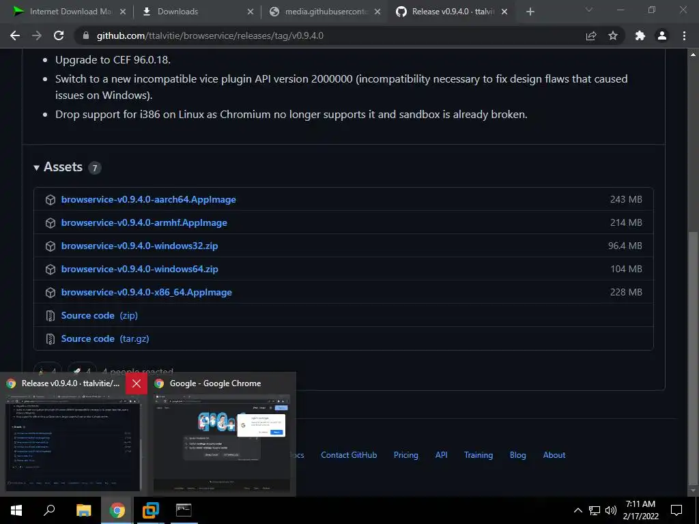Open the API footer link

coord(442,455)
